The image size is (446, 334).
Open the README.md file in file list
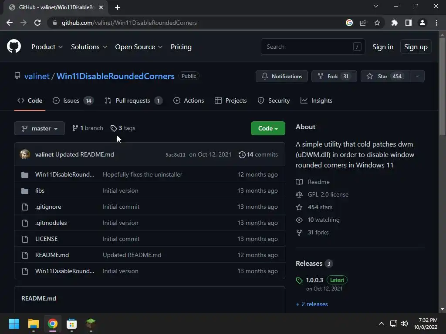click(x=52, y=255)
